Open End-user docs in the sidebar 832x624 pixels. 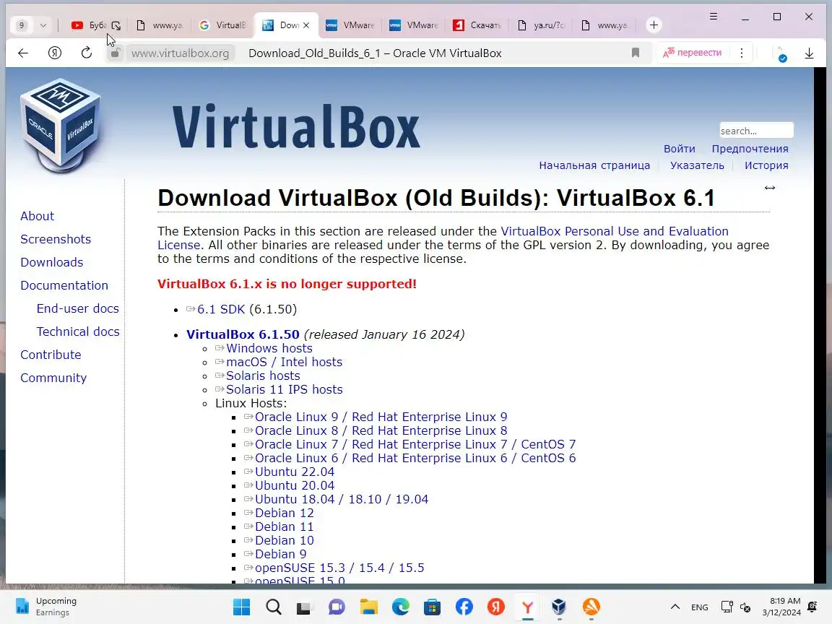click(x=77, y=308)
